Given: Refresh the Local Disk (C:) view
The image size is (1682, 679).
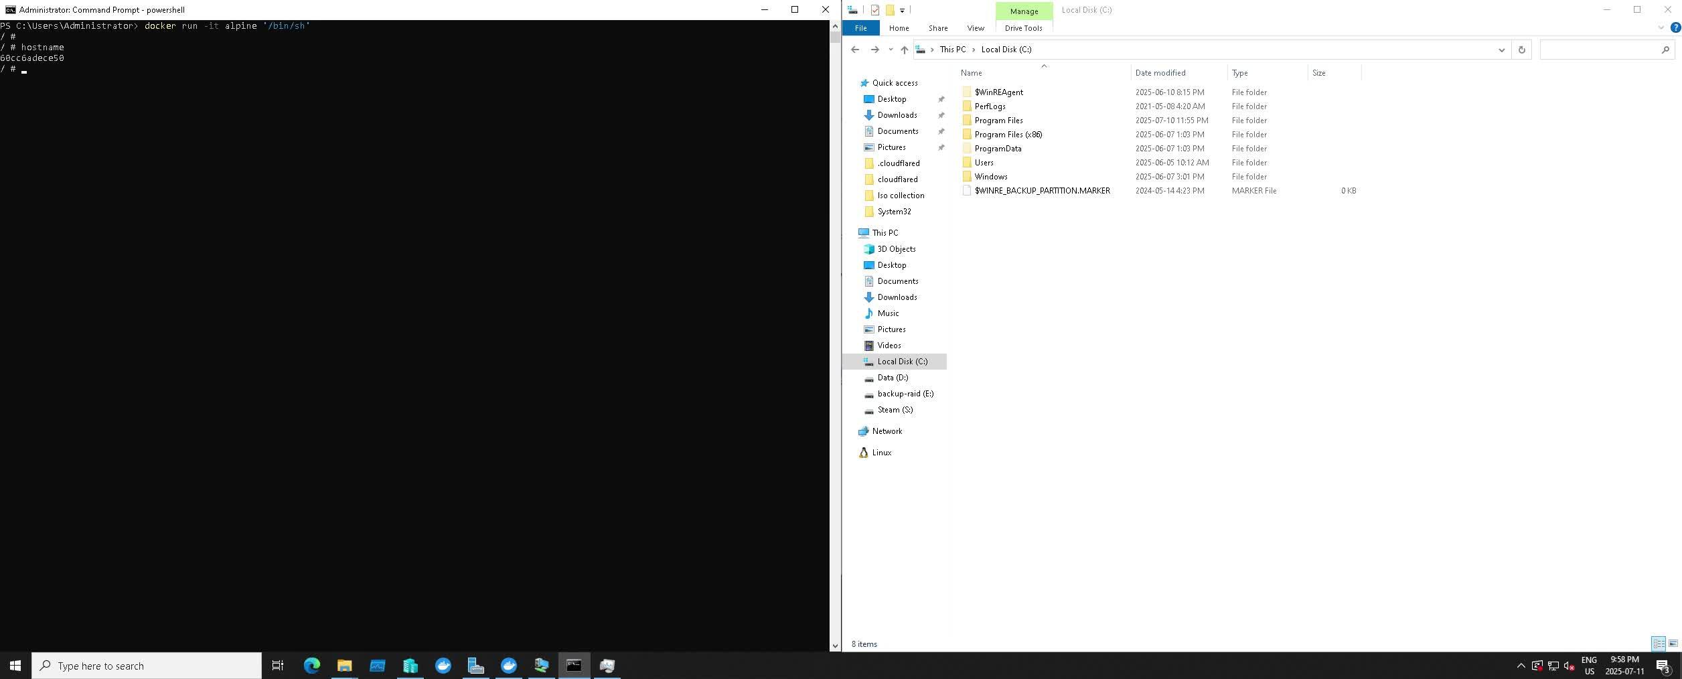Looking at the screenshot, I should [x=1521, y=49].
